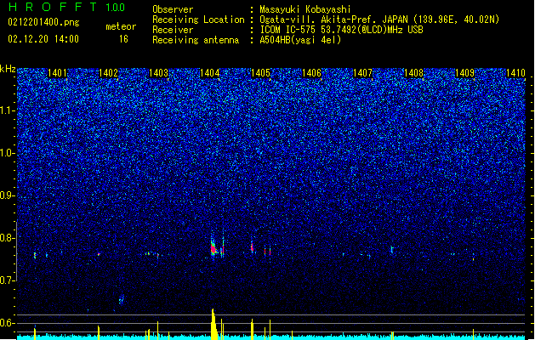The height and width of the screenshot is (340, 535).
Task: Click the 1.1 frequency axis label
Action: 8,110
